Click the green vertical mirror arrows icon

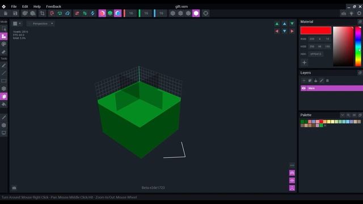(85, 14)
